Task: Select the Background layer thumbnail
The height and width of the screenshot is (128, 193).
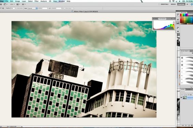Action: (184, 97)
